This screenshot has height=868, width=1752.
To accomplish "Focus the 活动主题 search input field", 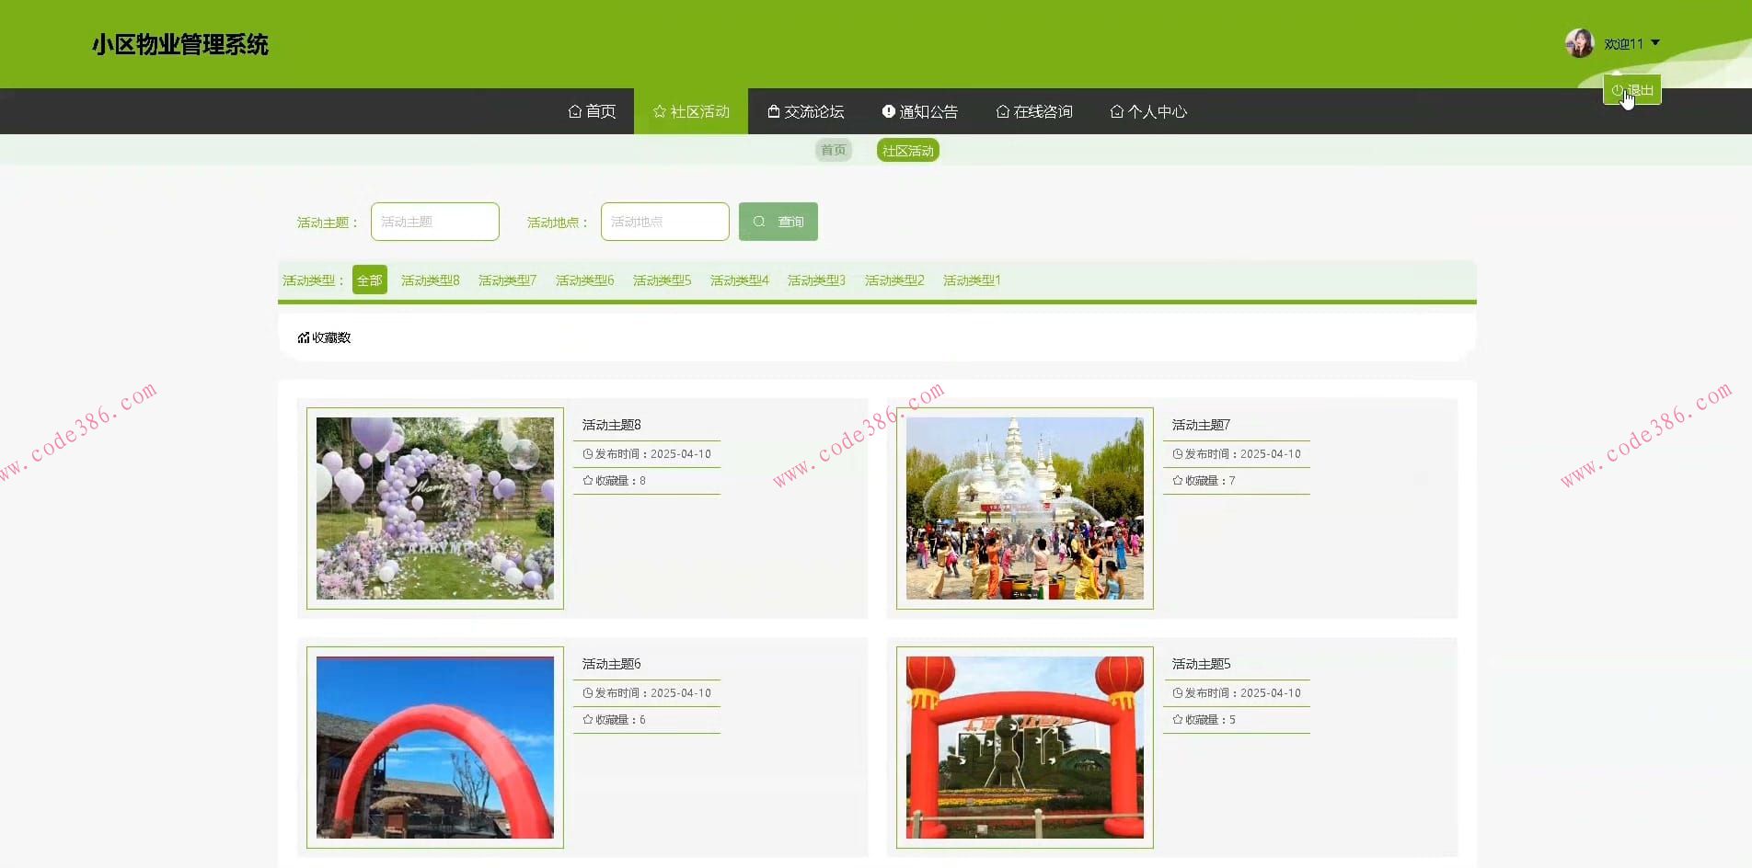I will pyautogui.click(x=435, y=222).
